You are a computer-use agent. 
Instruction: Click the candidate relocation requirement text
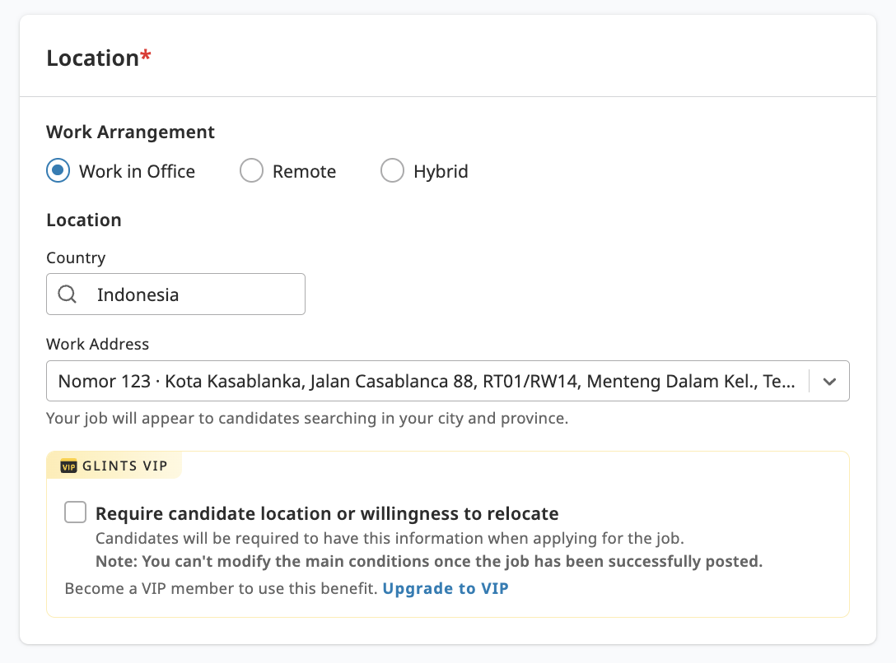[x=327, y=512]
